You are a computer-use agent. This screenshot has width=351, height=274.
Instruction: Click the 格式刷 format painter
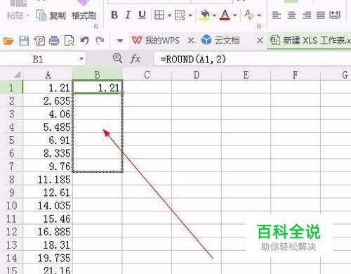pyautogui.click(x=84, y=15)
